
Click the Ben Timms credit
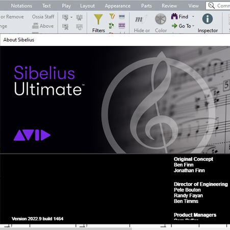click(x=186, y=201)
